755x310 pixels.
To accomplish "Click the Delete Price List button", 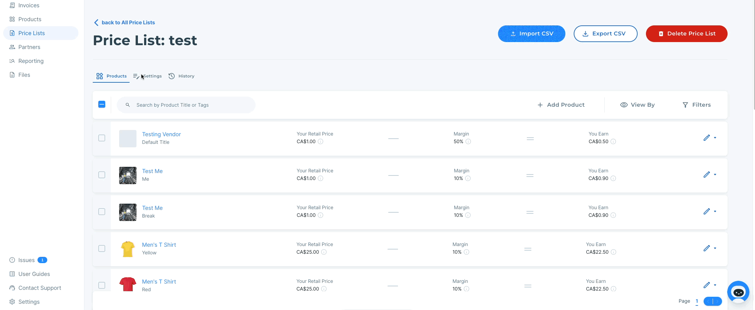I will point(686,34).
